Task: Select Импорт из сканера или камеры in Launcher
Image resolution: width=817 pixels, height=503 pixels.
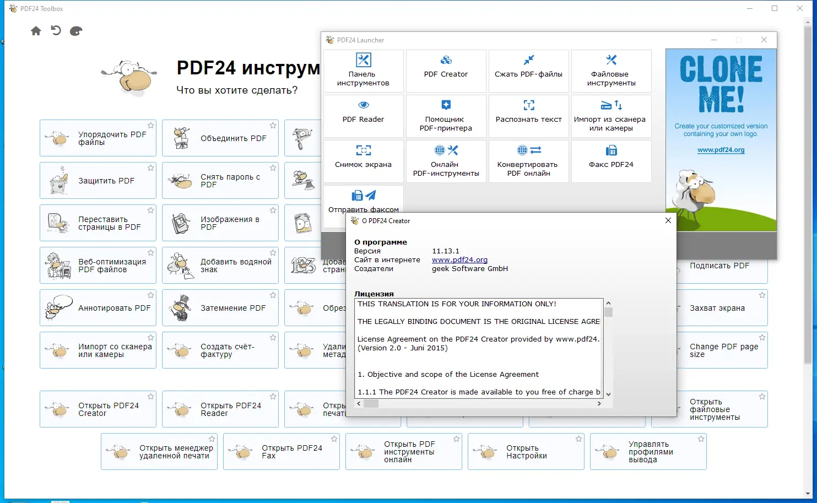Action: pyautogui.click(x=611, y=116)
